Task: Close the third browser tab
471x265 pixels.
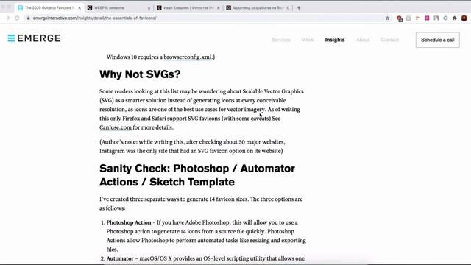Action: [x=219, y=8]
